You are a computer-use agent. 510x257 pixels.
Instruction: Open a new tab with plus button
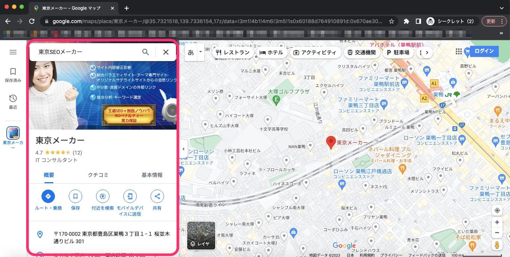click(127, 8)
